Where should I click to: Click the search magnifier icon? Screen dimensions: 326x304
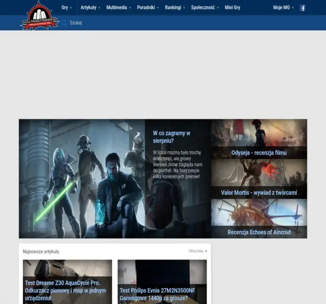[x=64, y=23]
